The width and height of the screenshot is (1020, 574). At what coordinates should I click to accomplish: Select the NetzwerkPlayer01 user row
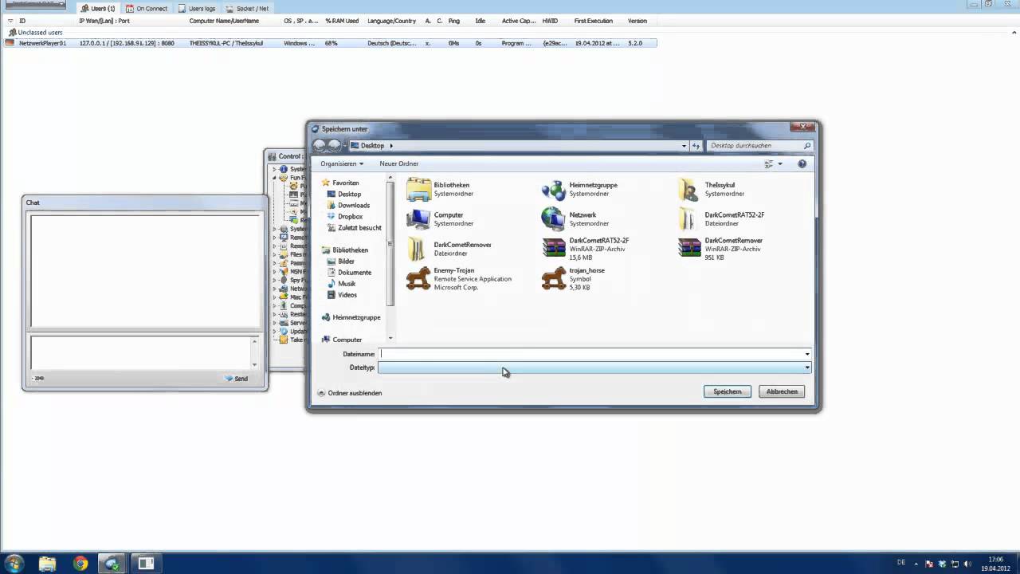[330, 43]
